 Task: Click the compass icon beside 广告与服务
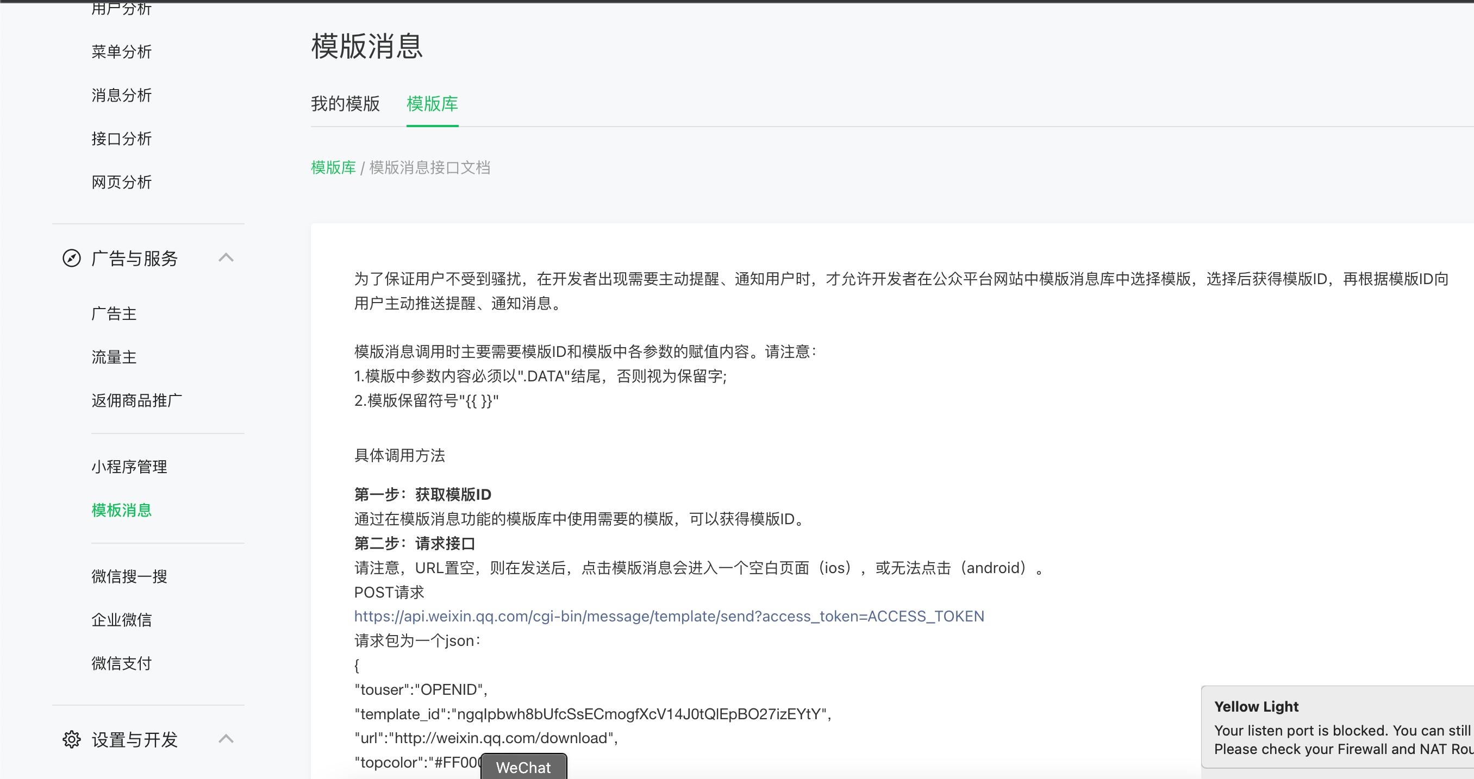[72, 258]
